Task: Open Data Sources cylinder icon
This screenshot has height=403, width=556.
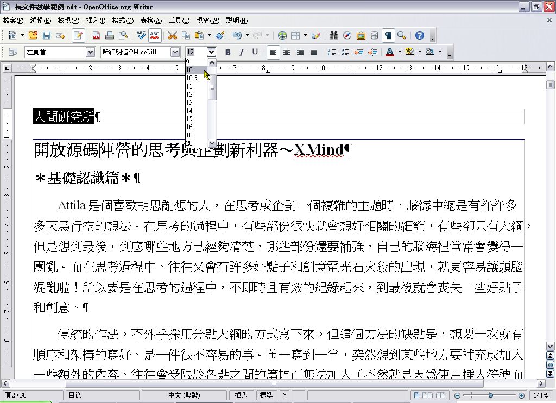Action: (375, 35)
